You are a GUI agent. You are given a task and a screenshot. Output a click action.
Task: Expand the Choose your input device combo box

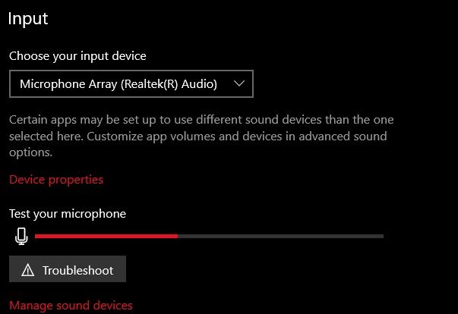click(x=131, y=83)
